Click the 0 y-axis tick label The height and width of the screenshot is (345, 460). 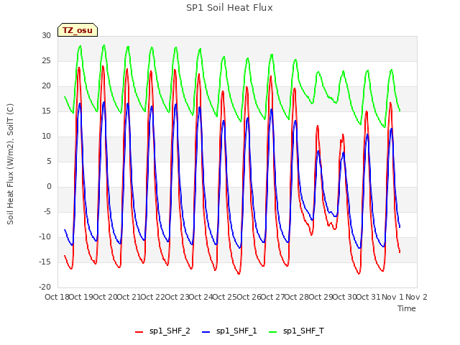(49, 187)
